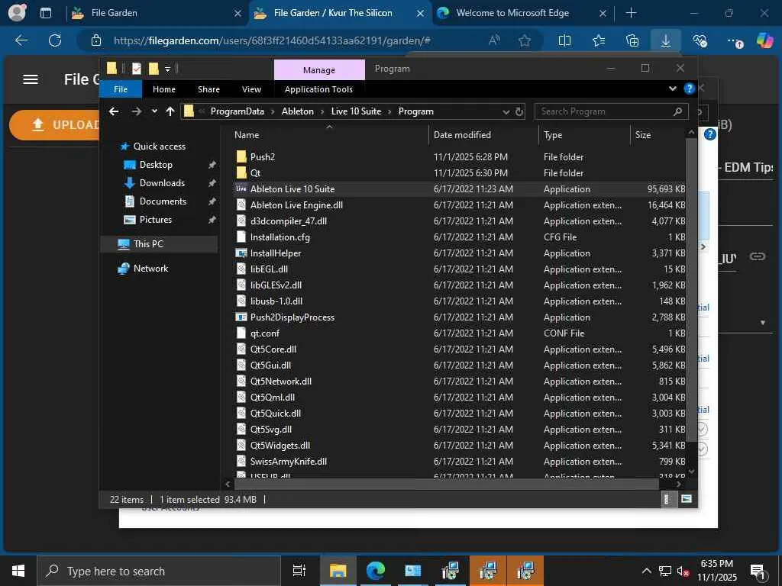This screenshot has width=782, height=586.
Task: Open the Windows Start menu
Action: coord(18,571)
